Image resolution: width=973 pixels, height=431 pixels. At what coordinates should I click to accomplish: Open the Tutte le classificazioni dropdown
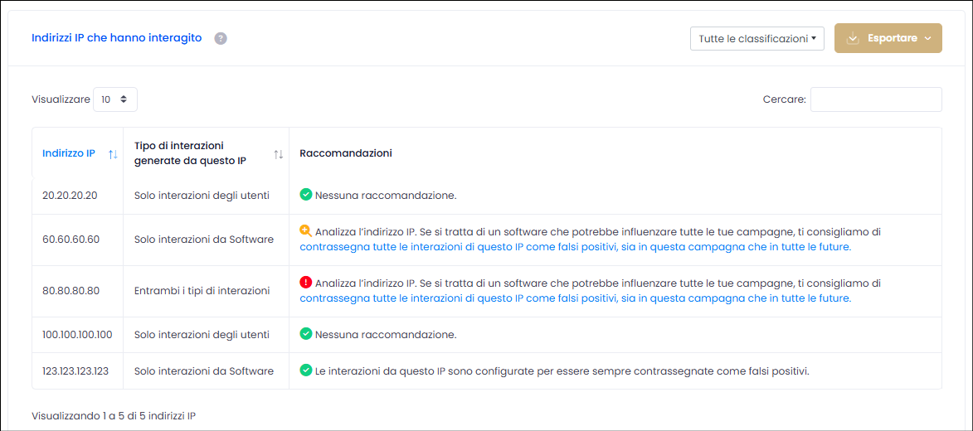pos(757,38)
